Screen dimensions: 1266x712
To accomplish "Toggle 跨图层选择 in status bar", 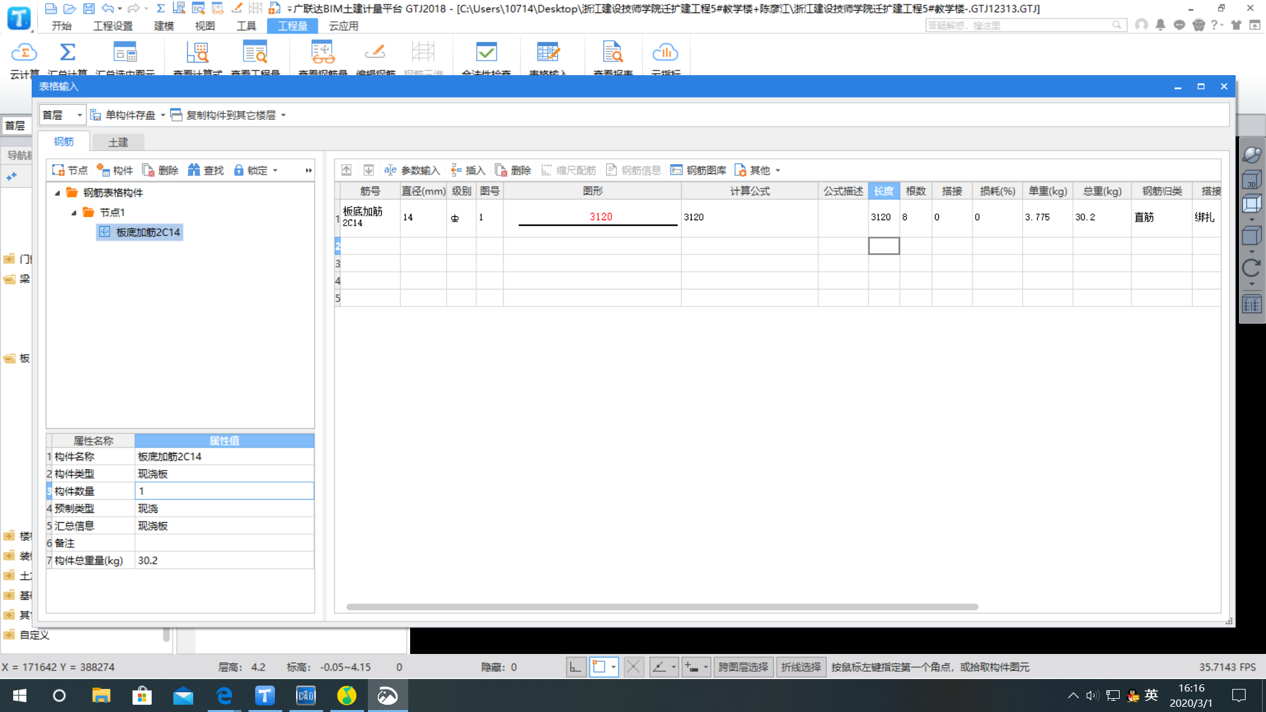I will [743, 667].
